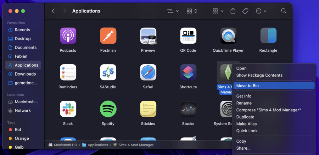Screen dimensions: 319x155
Task: Choose Move to Bin
Action: click(274, 86)
